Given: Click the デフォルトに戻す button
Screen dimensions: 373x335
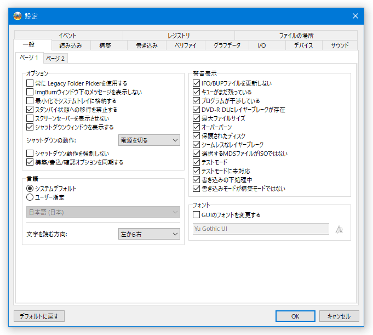Looking at the screenshot, I should tap(39, 316).
